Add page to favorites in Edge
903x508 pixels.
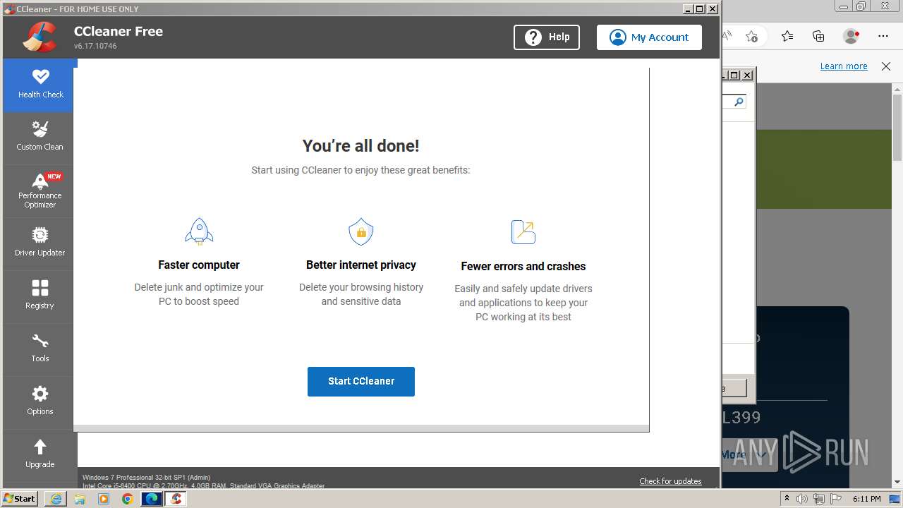point(752,36)
